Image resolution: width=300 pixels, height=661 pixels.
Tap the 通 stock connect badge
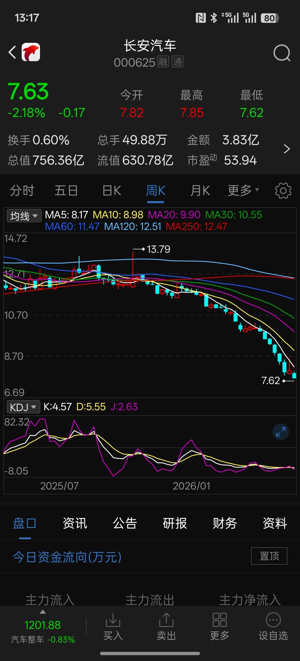point(177,62)
